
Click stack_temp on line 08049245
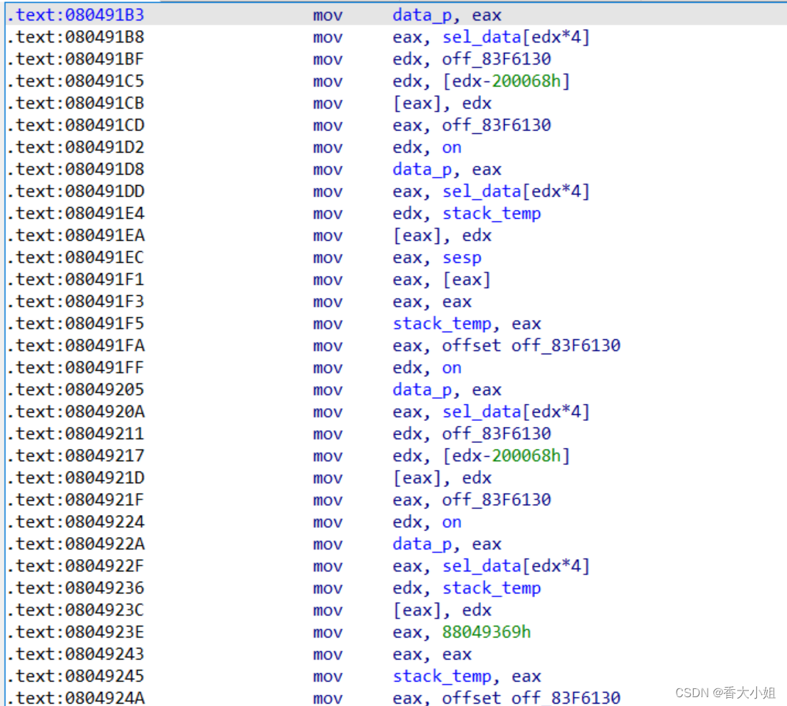pos(442,677)
